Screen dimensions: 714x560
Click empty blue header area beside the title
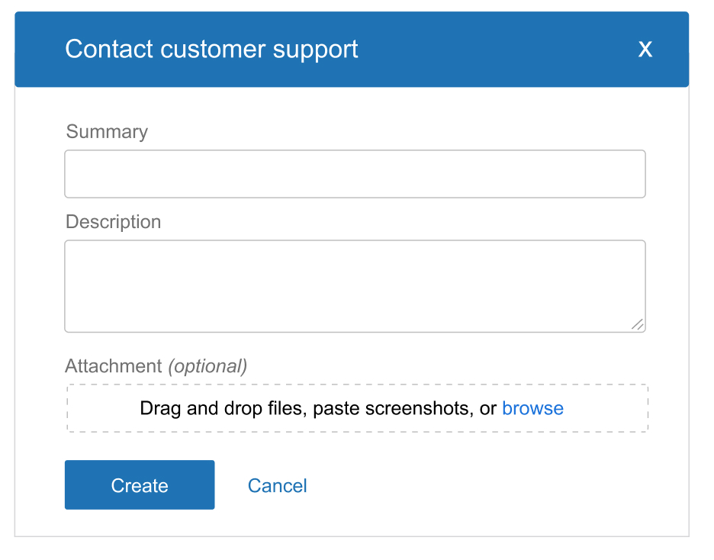(x=496, y=50)
